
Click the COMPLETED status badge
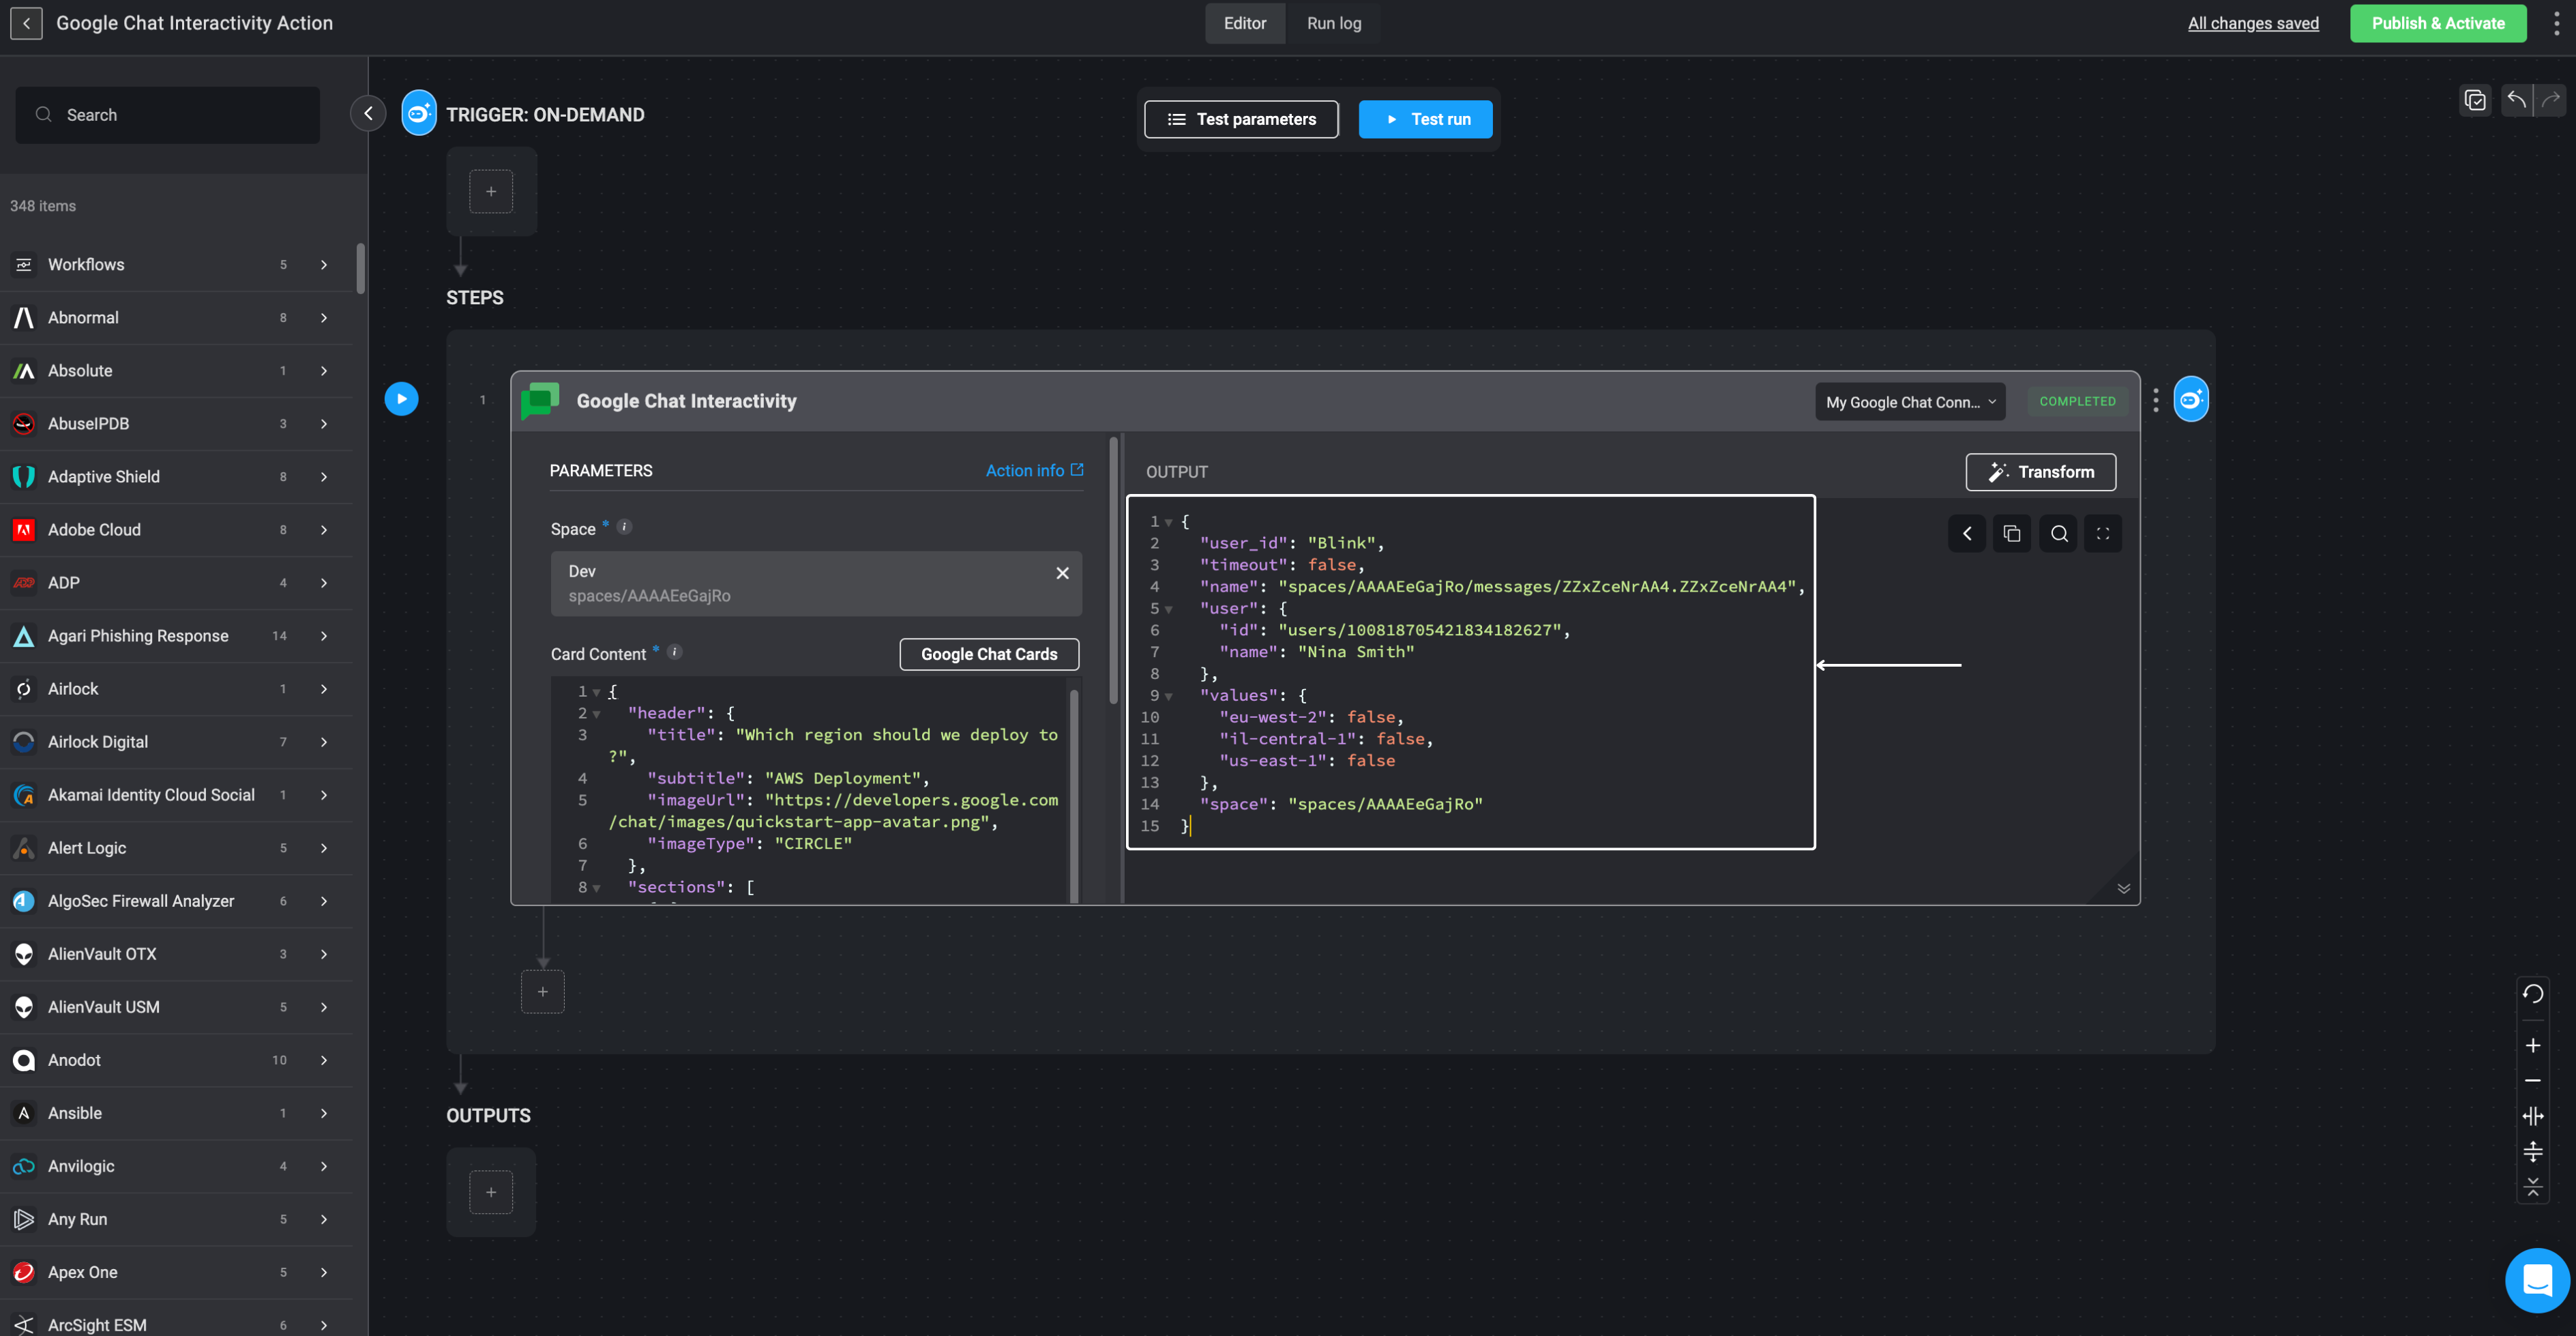pos(2077,401)
